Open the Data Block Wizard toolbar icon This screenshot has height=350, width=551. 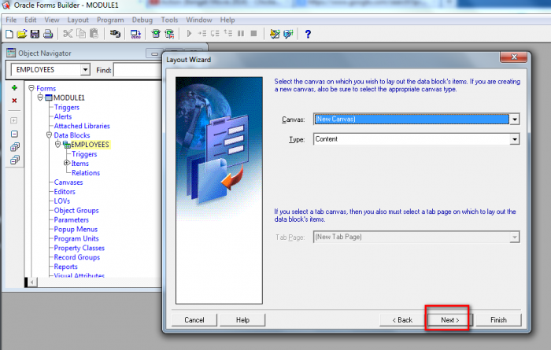click(x=275, y=34)
